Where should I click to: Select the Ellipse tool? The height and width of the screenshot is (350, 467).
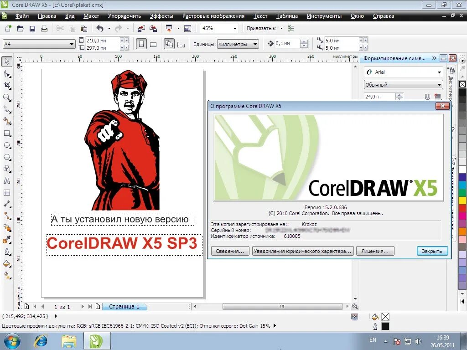click(6, 145)
